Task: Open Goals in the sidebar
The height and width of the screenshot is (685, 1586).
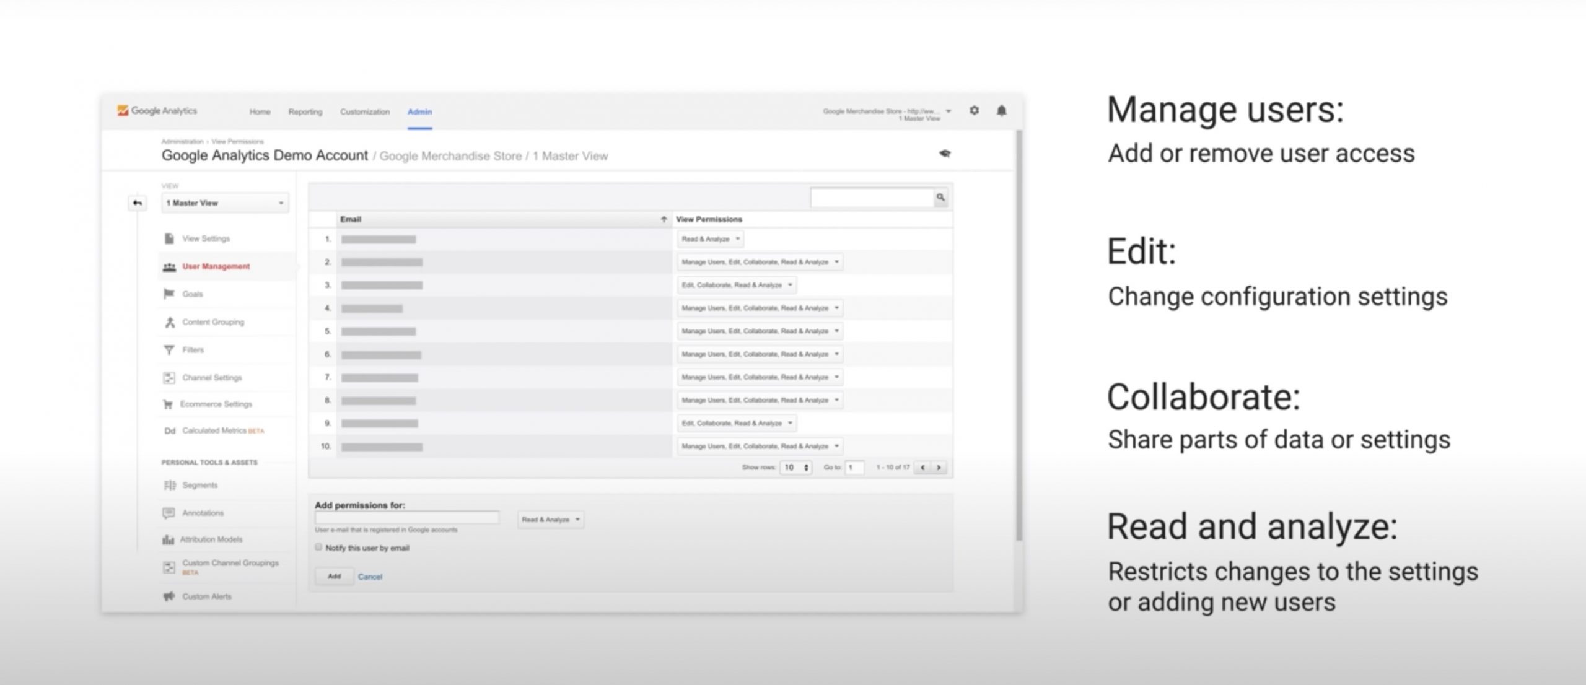Action: click(192, 294)
